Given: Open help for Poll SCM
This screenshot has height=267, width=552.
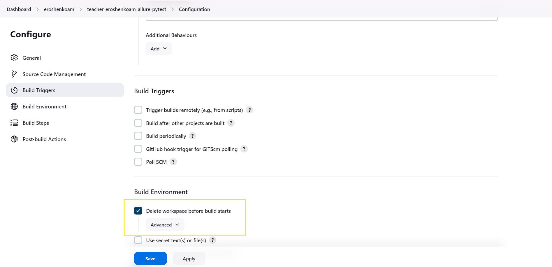Looking at the screenshot, I should point(173,162).
